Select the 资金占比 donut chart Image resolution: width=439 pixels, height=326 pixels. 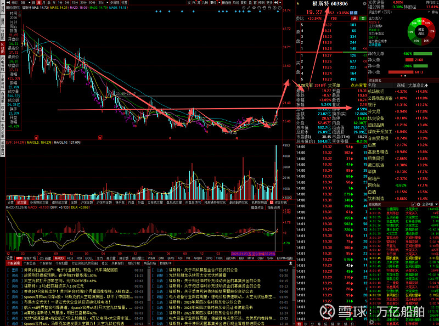pyautogui.click(x=421, y=31)
